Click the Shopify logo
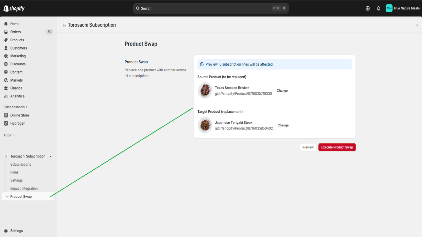Screen dimensions: 422x237 [x=14, y=8]
